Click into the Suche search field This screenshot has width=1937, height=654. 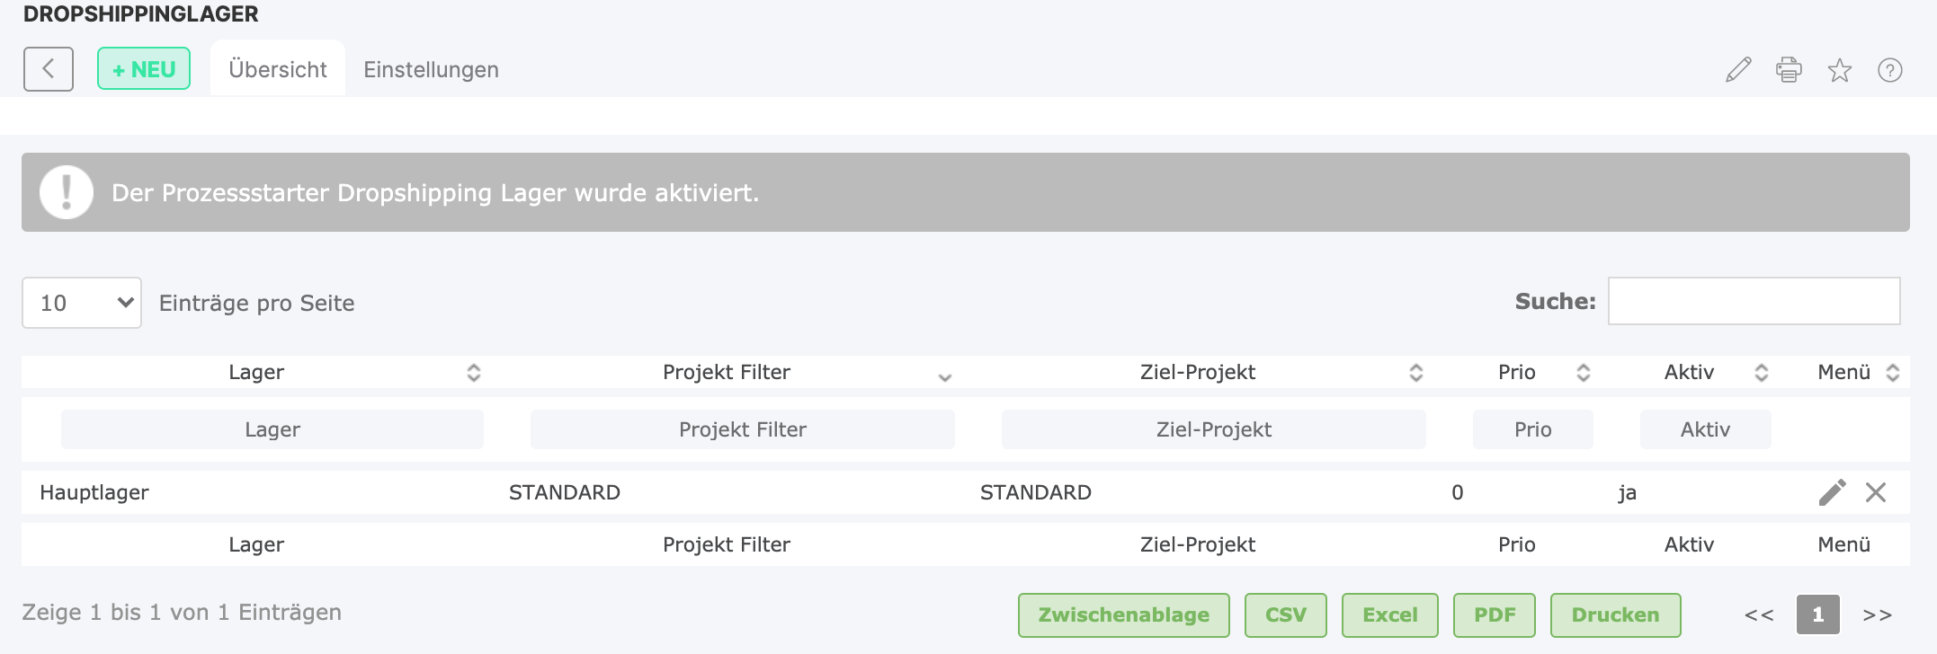point(1754,301)
